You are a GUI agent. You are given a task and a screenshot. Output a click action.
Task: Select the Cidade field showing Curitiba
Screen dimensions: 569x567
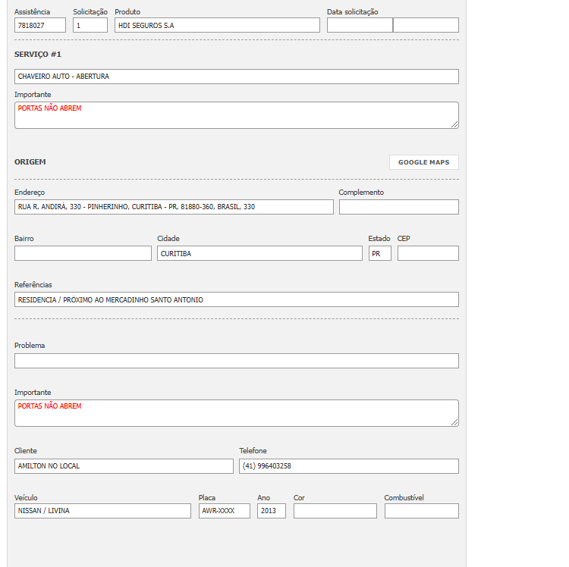(259, 253)
